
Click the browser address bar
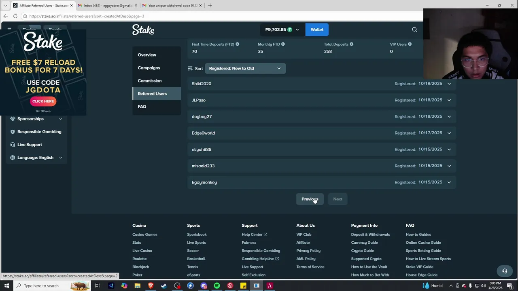coord(223,16)
